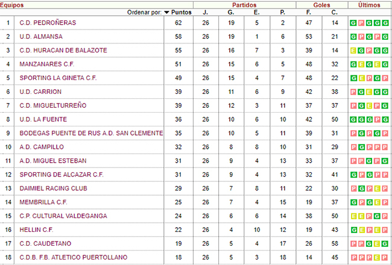
Task: Click the yellow E result of ATLETICO PUERTOLLANO
Action: pos(377,258)
